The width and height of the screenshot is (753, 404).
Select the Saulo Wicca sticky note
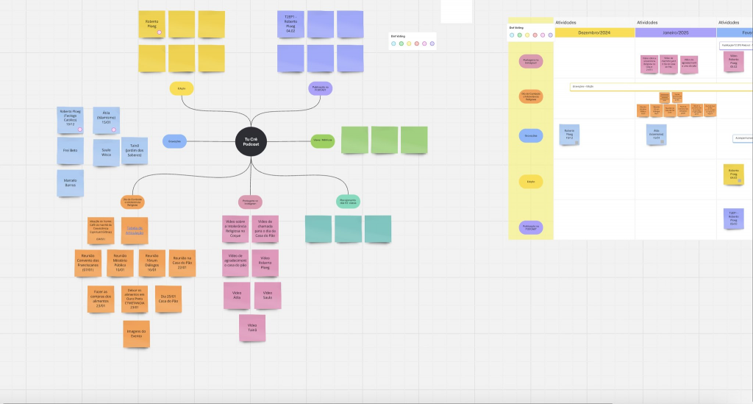tap(107, 153)
